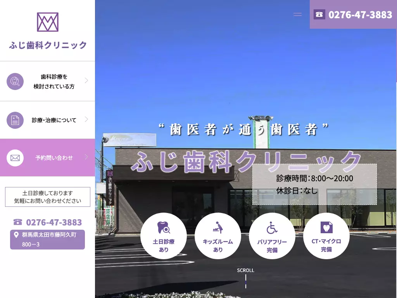Select the CT・マイクロ完備 text label

[x=326, y=245]
